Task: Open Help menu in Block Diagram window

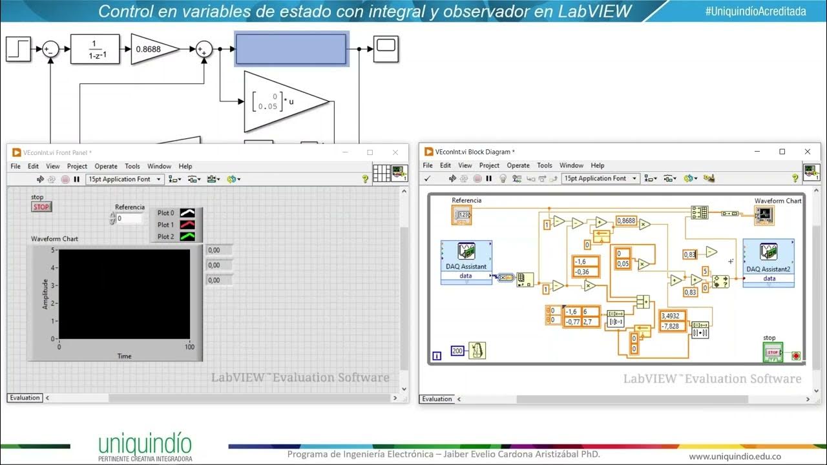Action: (598, 165)
